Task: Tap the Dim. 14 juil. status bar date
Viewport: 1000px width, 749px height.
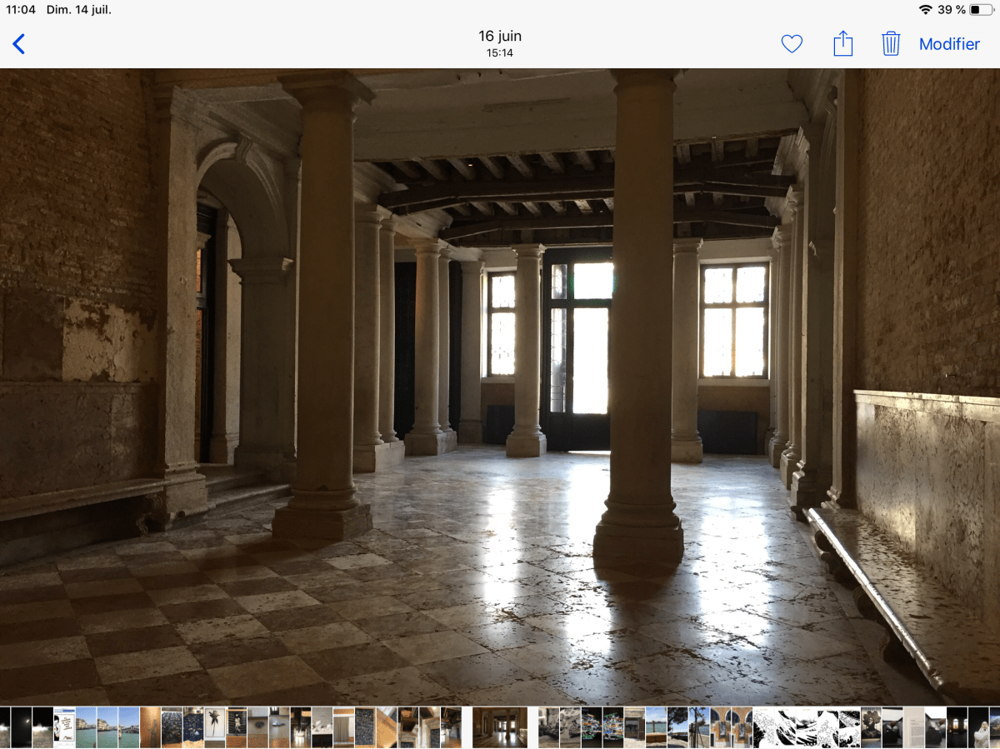Action: 79,10
